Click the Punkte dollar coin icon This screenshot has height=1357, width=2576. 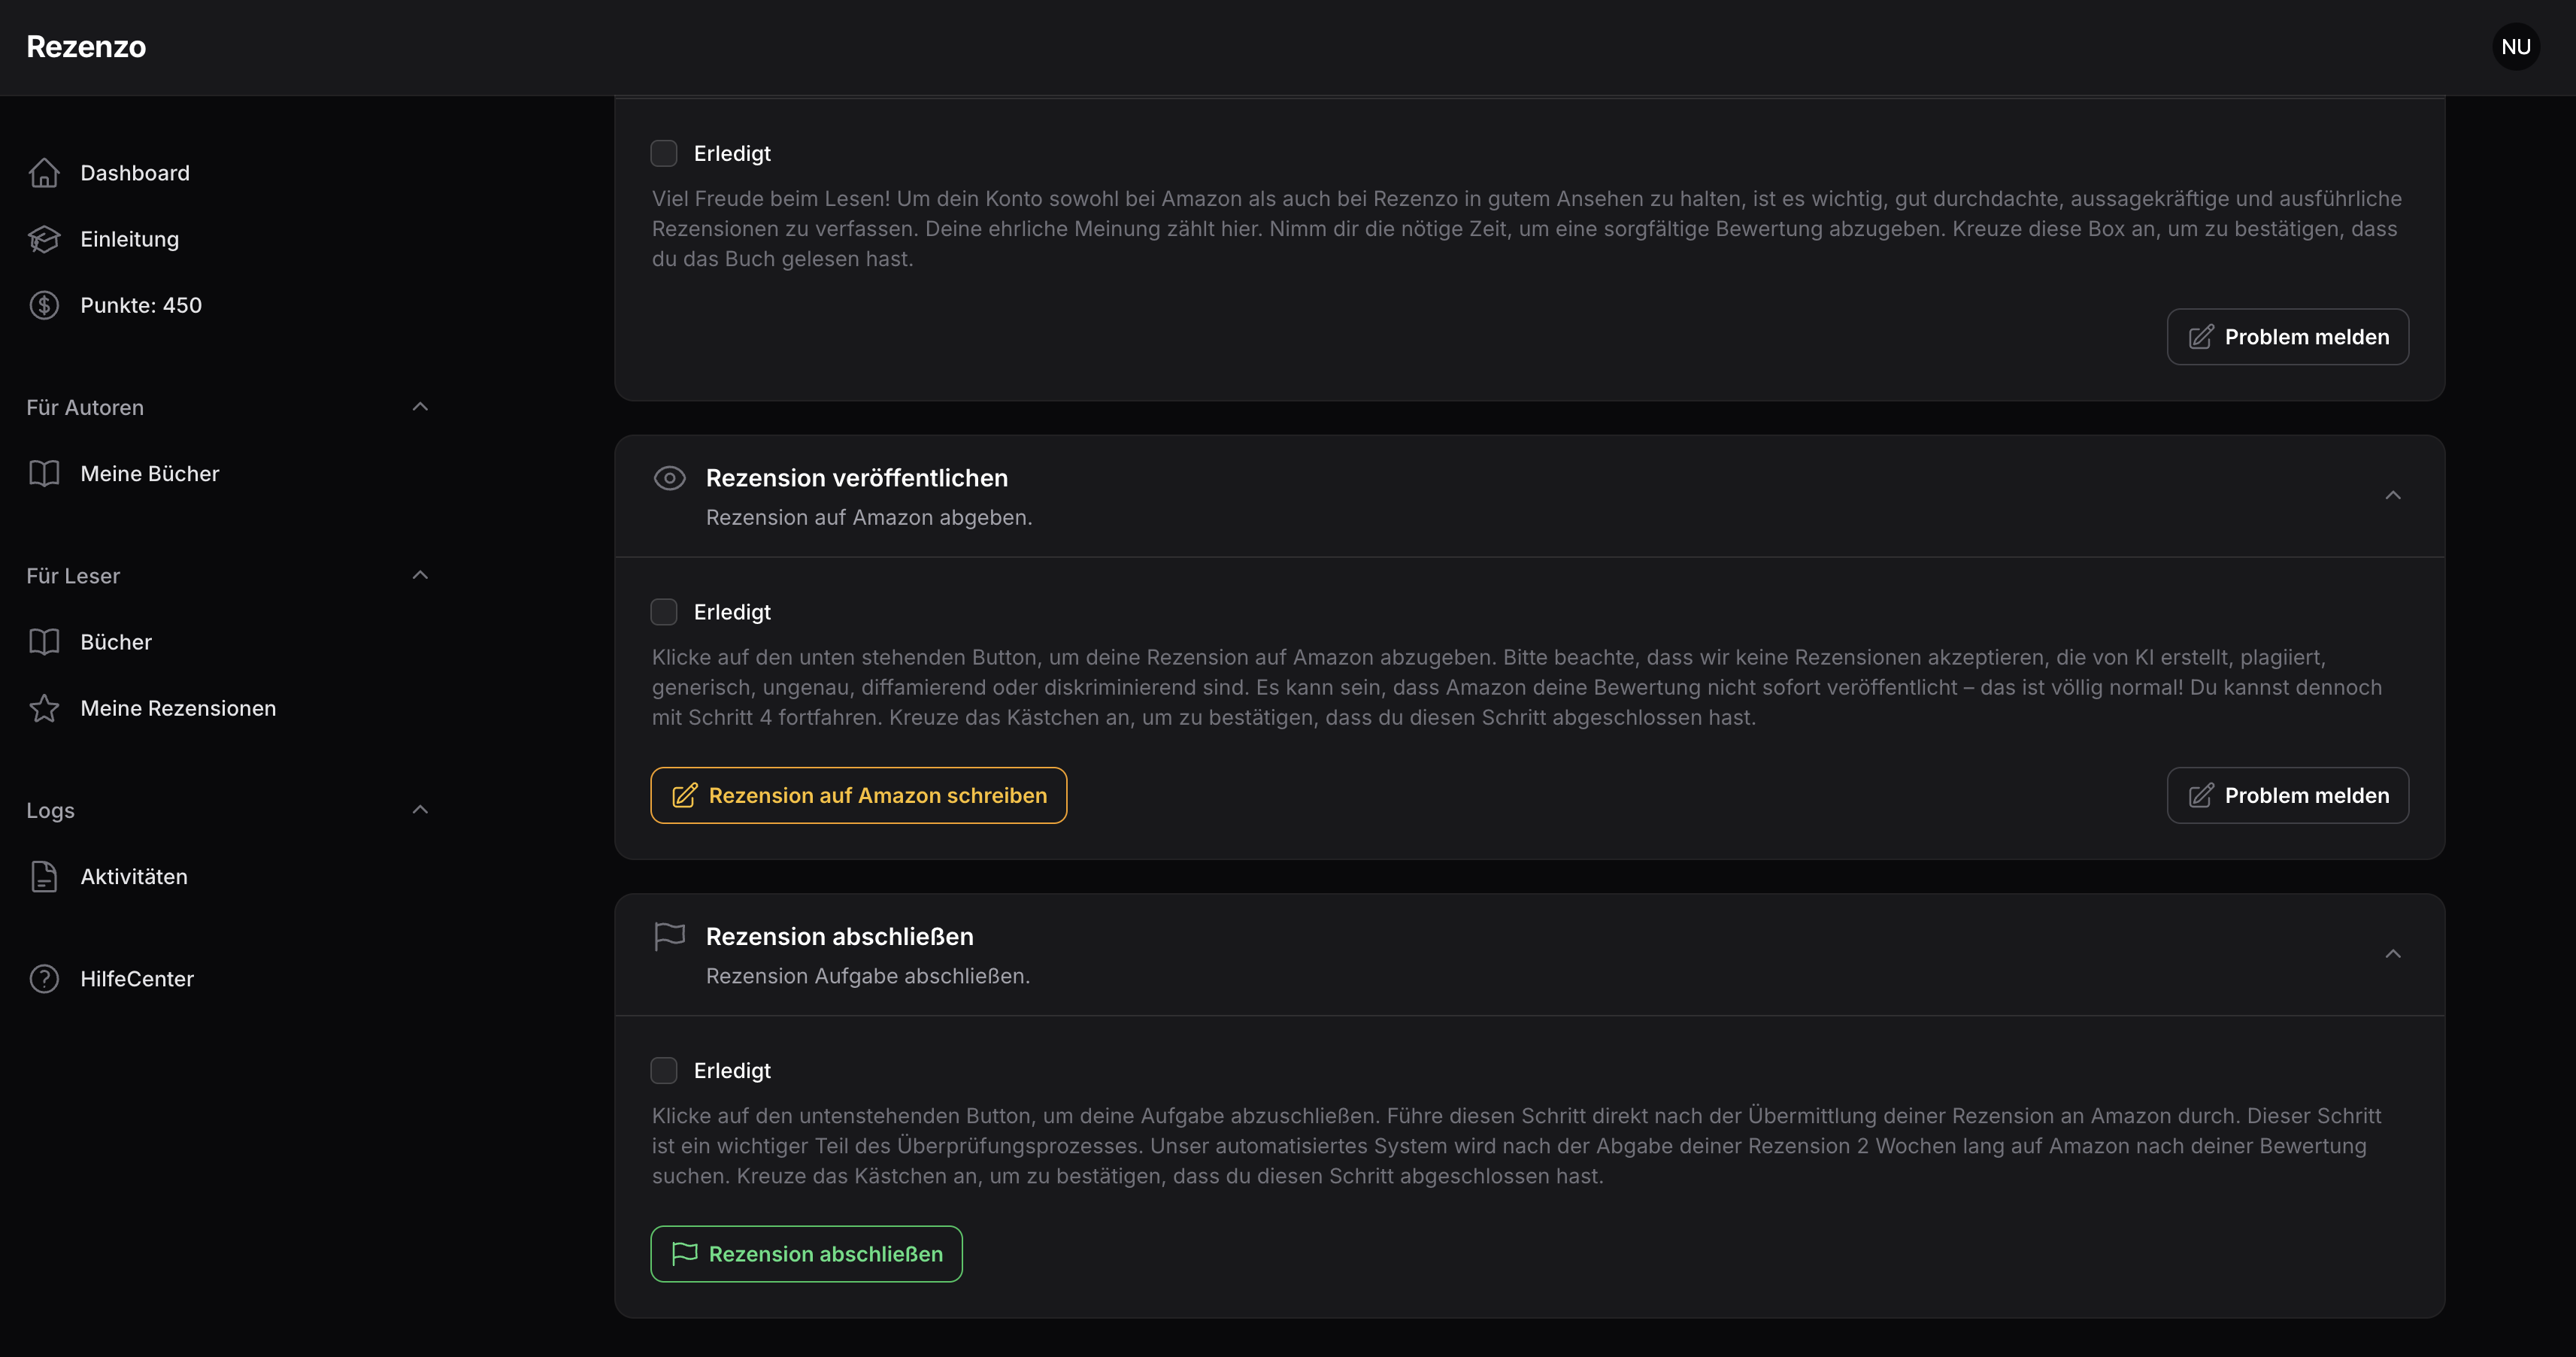point(44,305)
